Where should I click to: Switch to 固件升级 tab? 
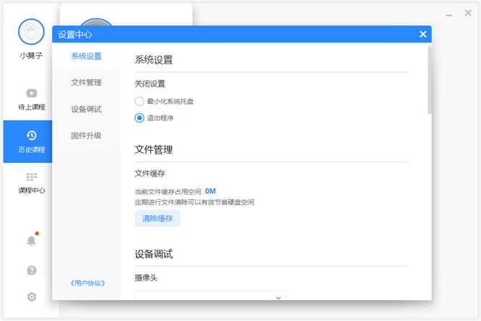click(x=86, y=136)
